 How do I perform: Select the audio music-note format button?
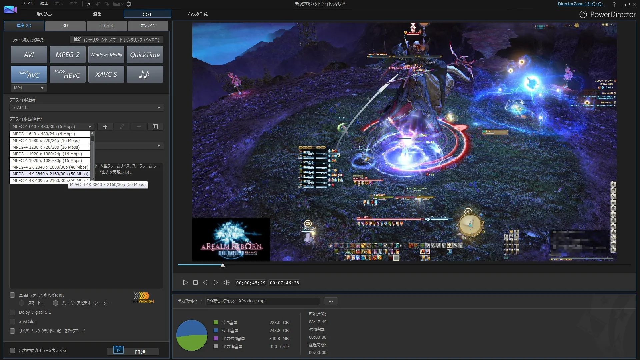tap(145, 74)
